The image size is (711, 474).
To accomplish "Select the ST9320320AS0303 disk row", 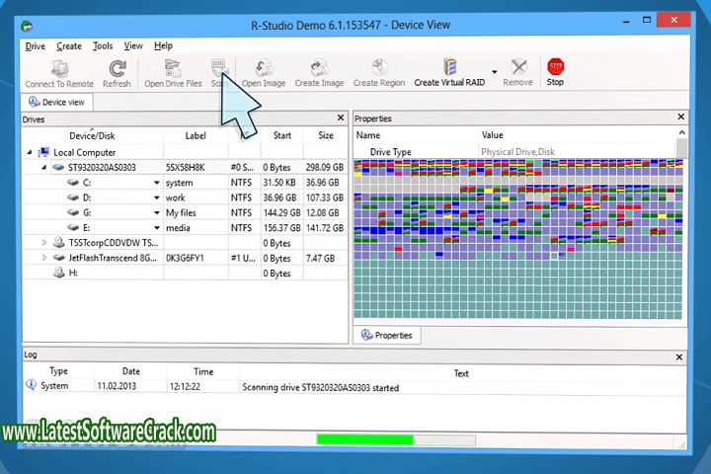I will [102, 168].
